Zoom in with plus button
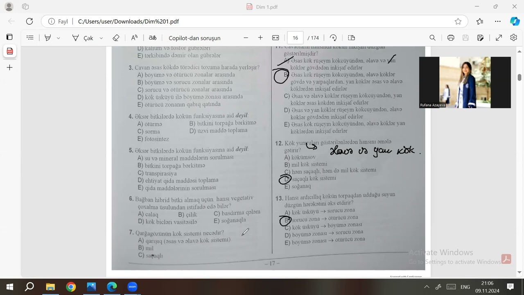This screenshot has width=524, height=295. click(260, 38)
